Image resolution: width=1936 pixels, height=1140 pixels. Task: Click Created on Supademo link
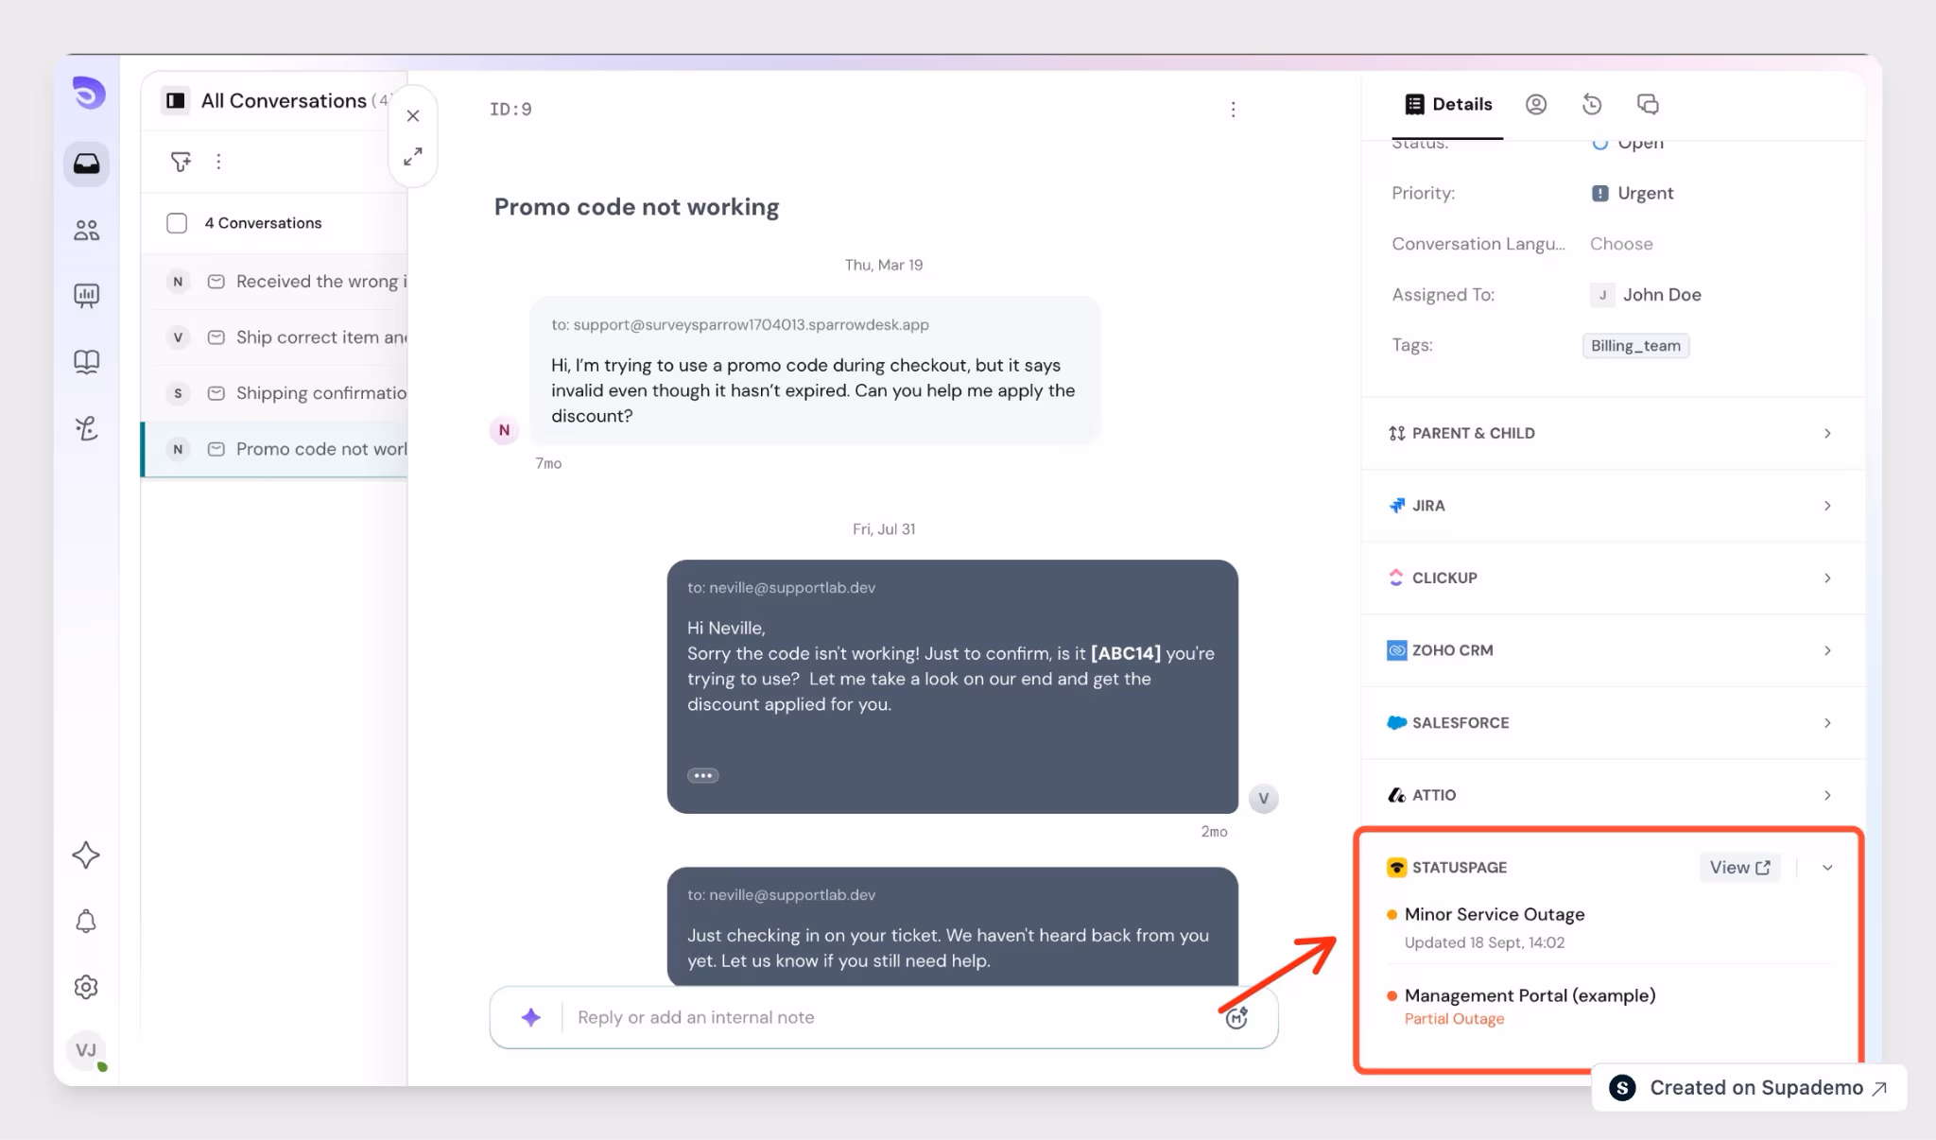tap(1749, 1088)
